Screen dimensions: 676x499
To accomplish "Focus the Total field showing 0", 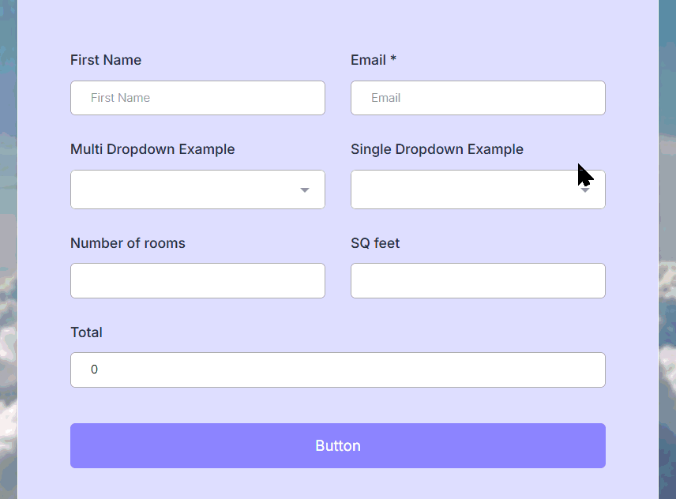I will (x=338, y=370).
